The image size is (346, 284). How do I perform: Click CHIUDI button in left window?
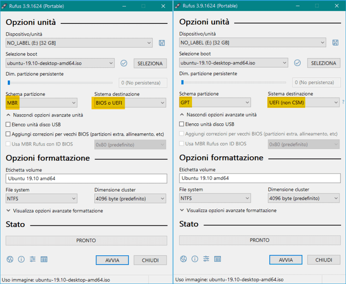tap(150, 260)
